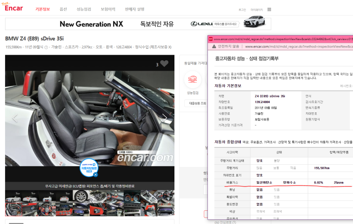The image size is (353, 224).
Task: Click the 25ppm emission value
Action: point(338,182)
